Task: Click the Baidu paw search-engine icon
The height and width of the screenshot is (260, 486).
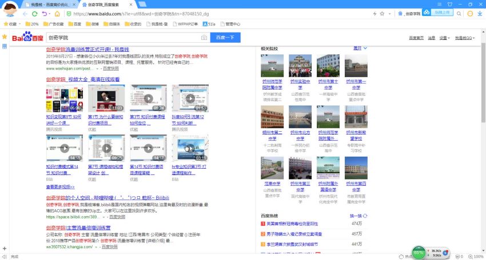Action: tap(400, 14)
